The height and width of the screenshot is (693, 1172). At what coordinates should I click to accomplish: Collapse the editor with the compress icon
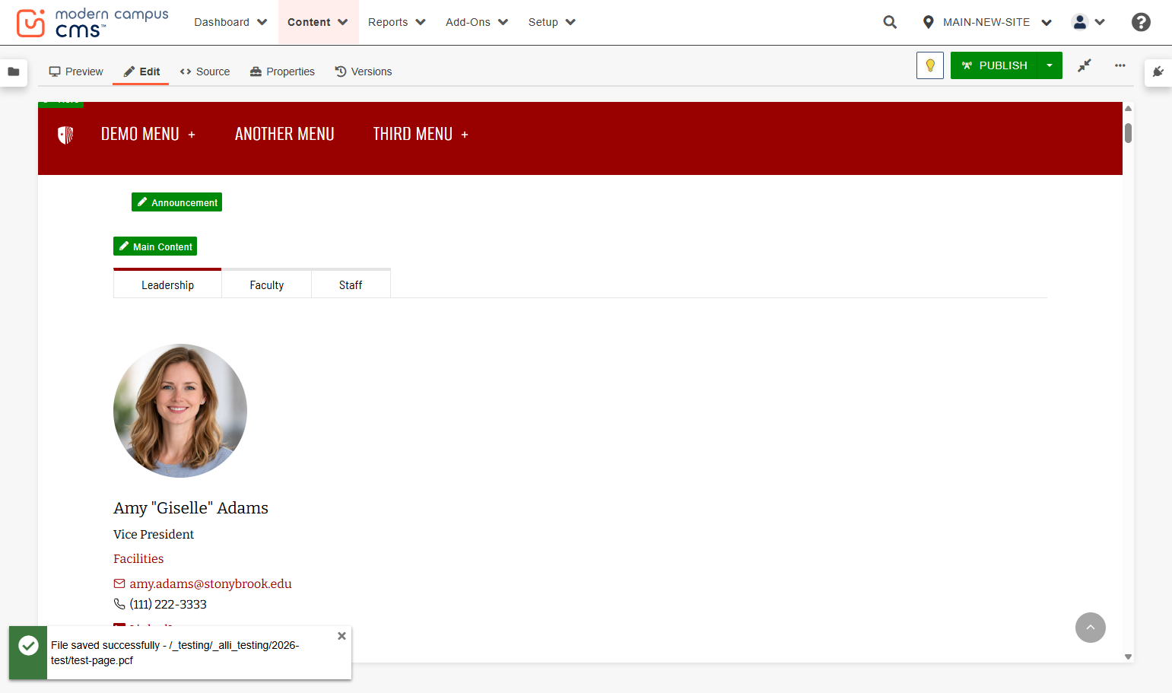pyautogui.click(x=1085, y=65)
